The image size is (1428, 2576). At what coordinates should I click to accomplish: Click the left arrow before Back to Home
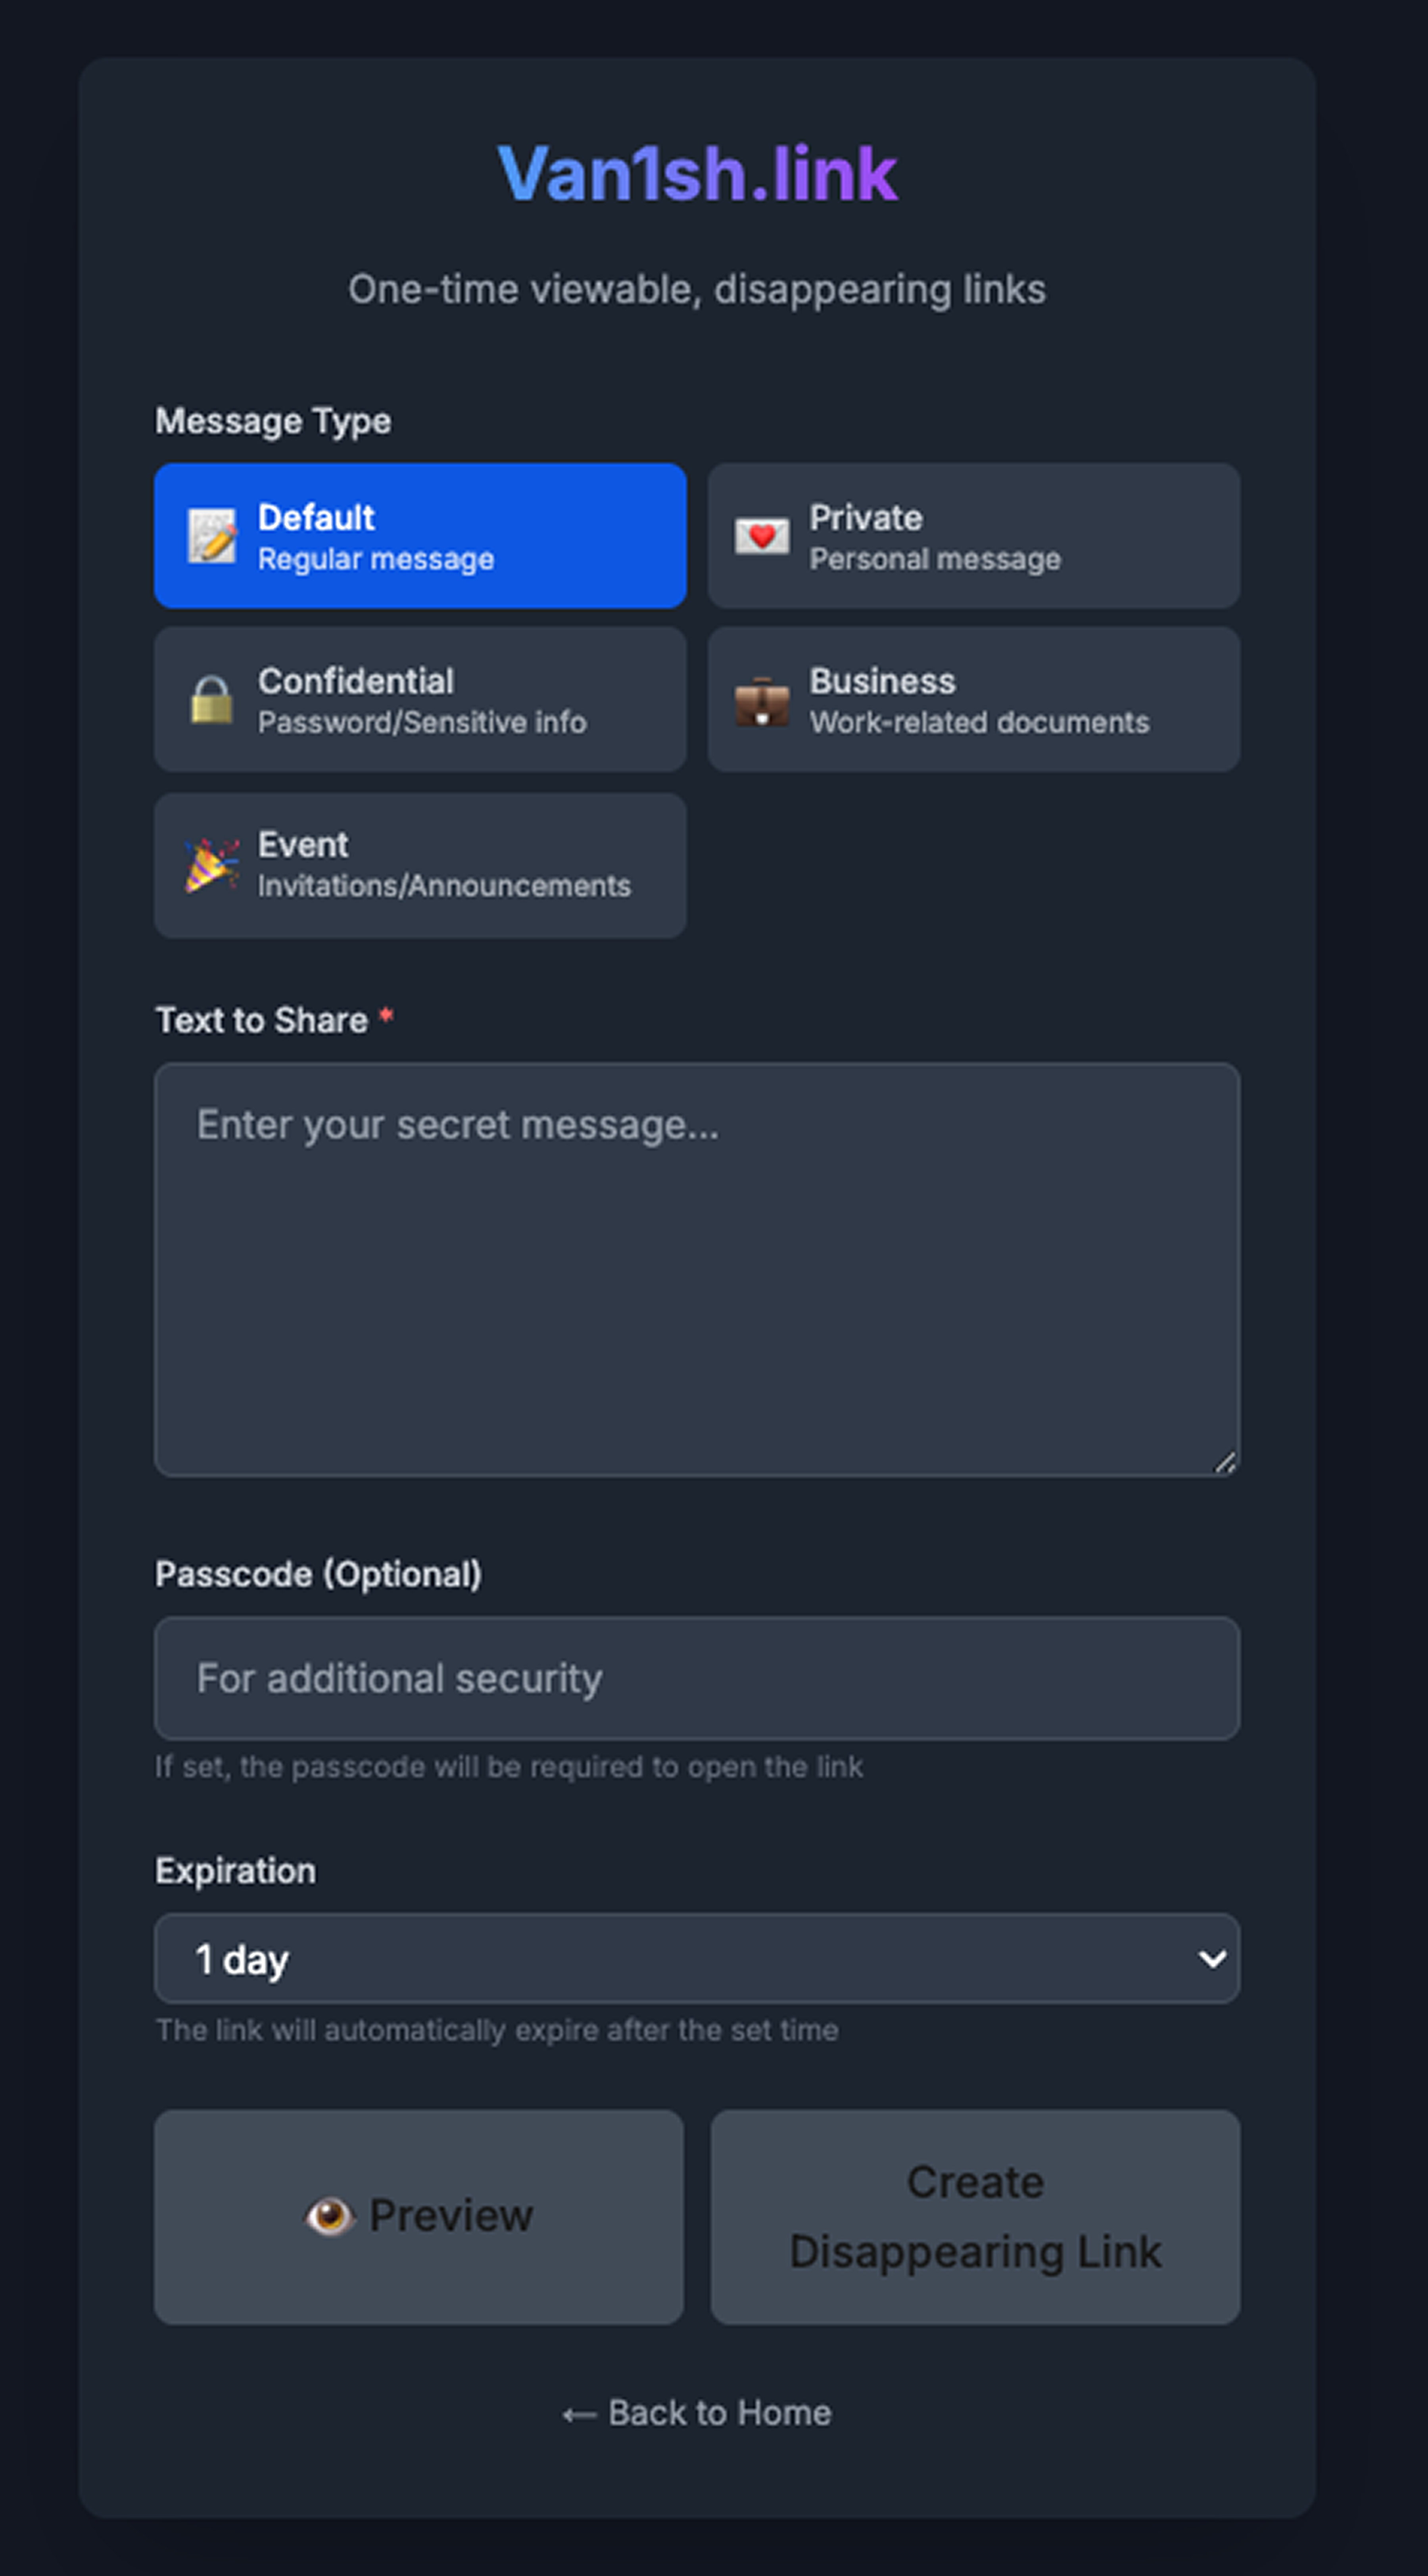click(579, 2414)
